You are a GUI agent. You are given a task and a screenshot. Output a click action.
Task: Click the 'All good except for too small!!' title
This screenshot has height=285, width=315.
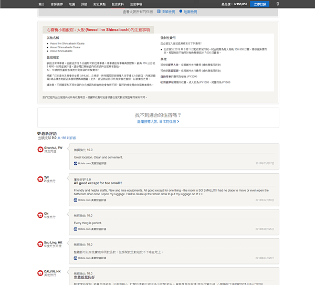pos(98,183)
